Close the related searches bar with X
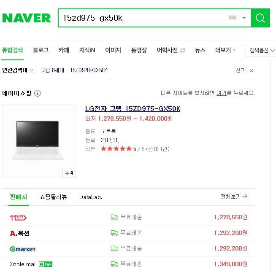Viewport: 276px width, 272px height. point(252,70)
